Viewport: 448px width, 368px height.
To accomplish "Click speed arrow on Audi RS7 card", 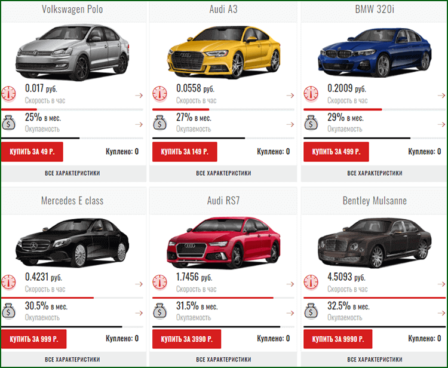I will click(x=290, y=284).
